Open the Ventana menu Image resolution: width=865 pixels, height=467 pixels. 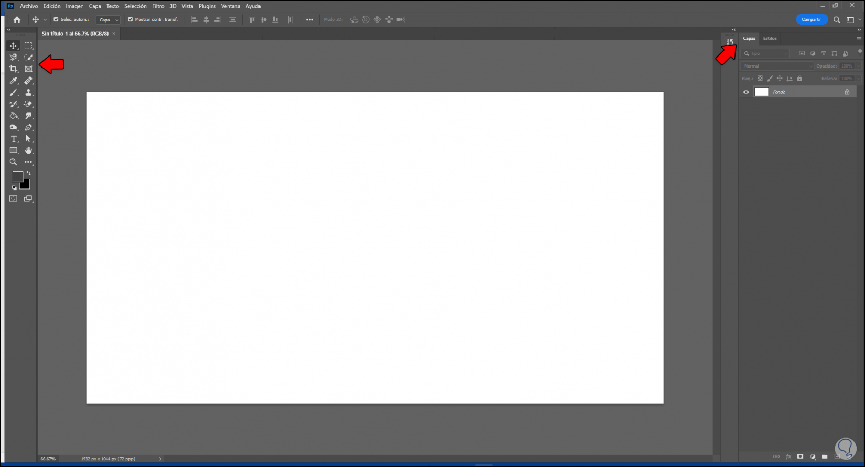pyautogui.click(x=231, y=6)
